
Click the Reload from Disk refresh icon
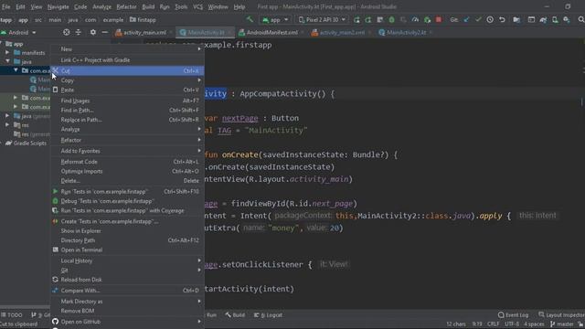click(x=55, y=280)
